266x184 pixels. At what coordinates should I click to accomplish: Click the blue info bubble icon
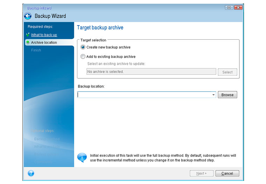(82, 158)
